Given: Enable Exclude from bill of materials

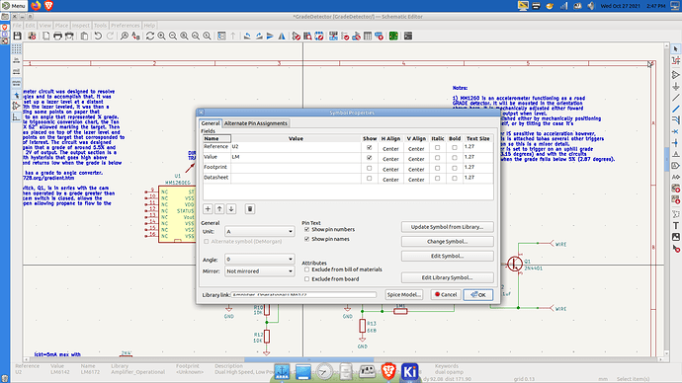Looking at the screenshot, I should point(307,269).
